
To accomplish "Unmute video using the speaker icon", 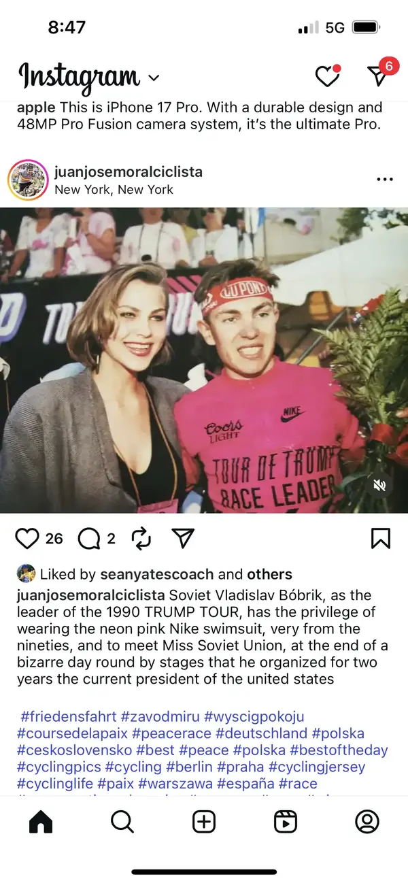I will click(380, 485).
